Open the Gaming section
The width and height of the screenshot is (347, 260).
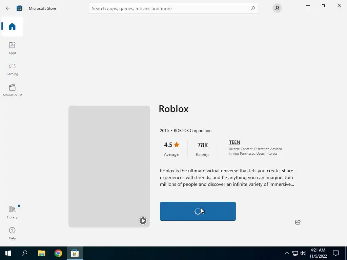pos(12,69)
